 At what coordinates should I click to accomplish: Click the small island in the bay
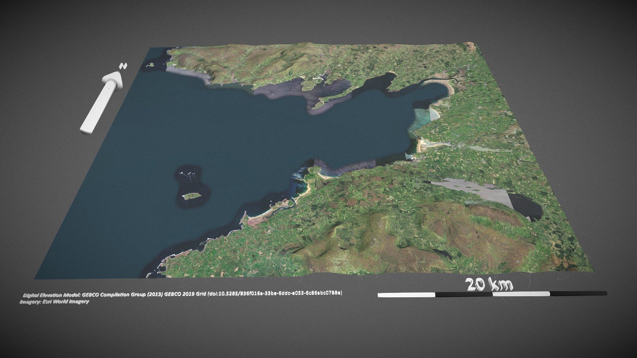point(192,196)
